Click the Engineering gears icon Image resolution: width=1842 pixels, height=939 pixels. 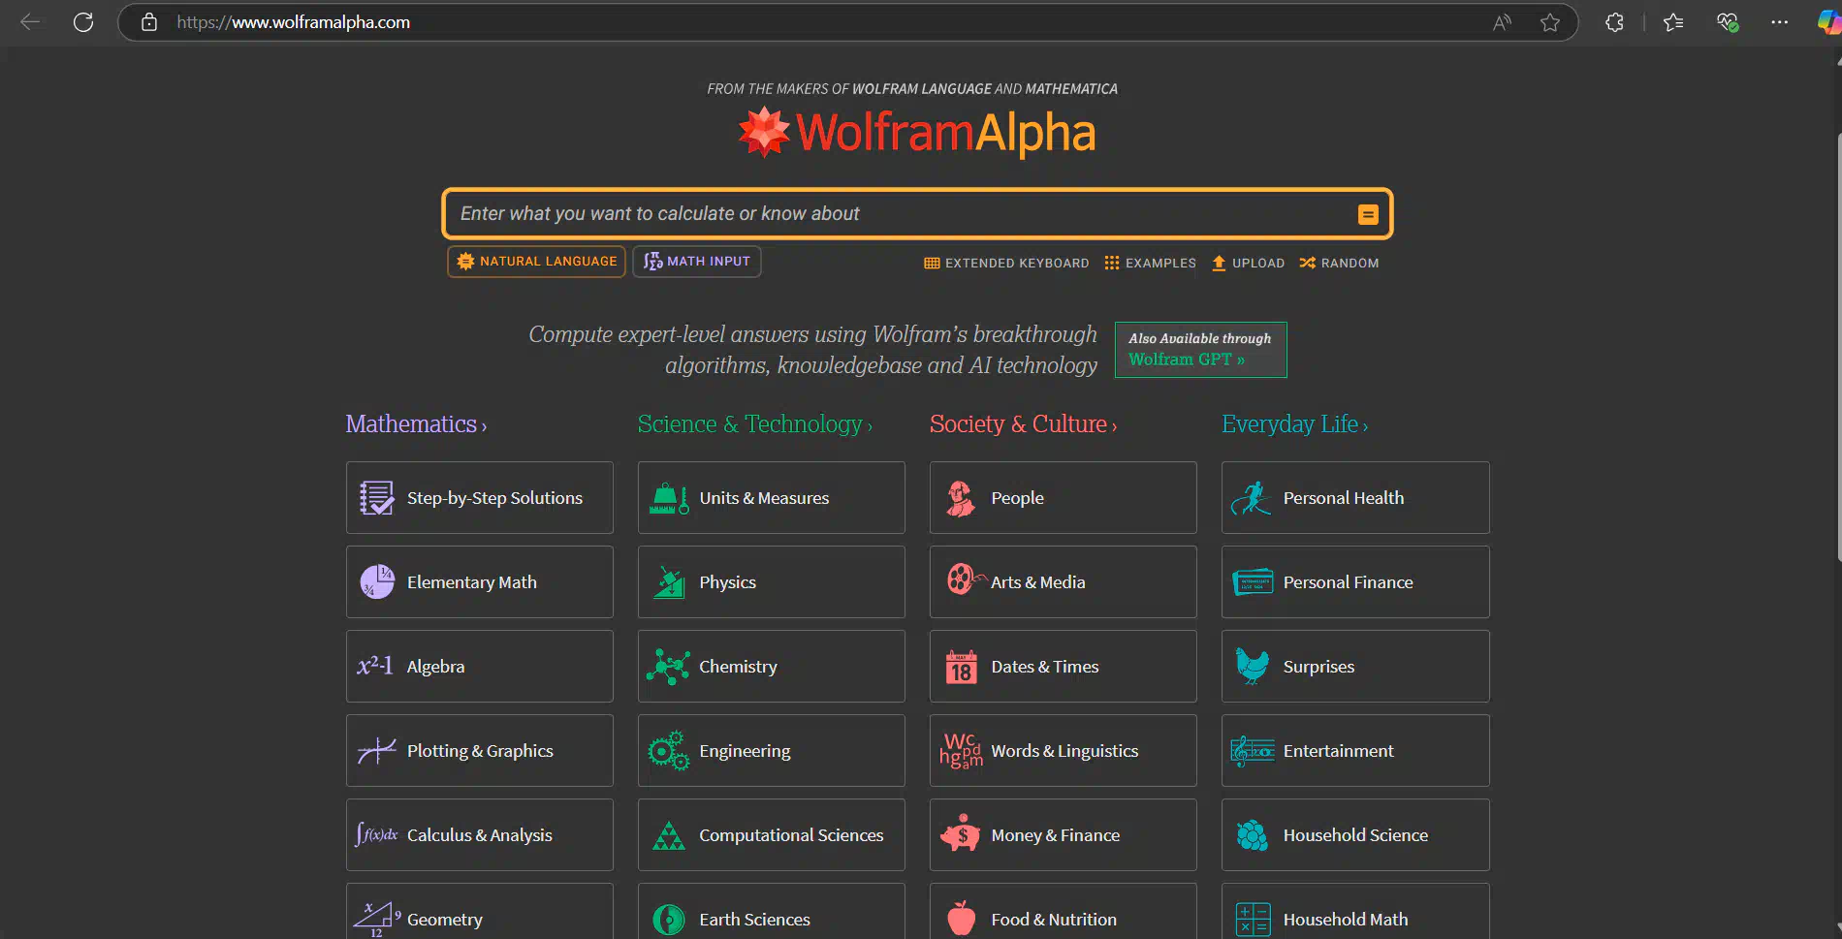point(669,751)
